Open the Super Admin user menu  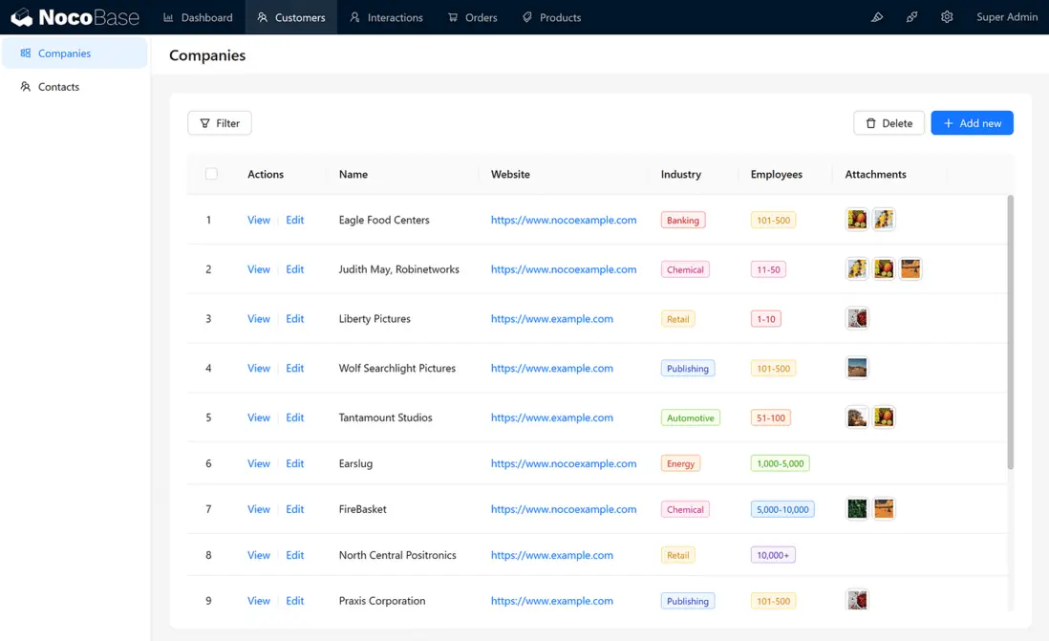coord(1006,17)
